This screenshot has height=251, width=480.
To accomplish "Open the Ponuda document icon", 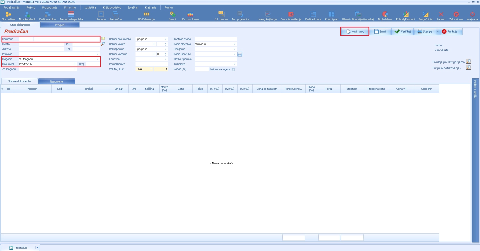I will 101,16.
